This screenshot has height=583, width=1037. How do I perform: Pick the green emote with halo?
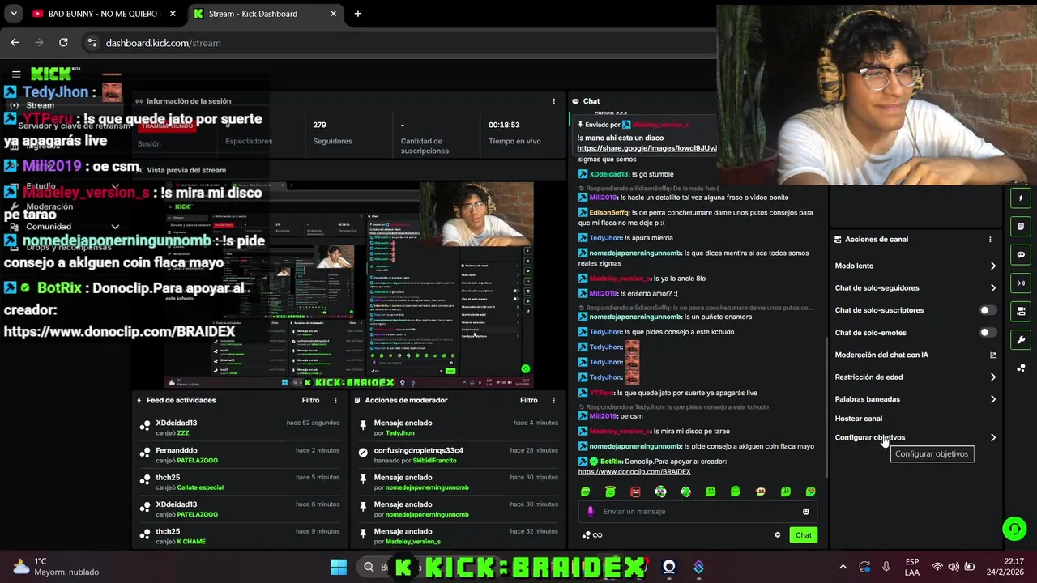tap(610, 492)
